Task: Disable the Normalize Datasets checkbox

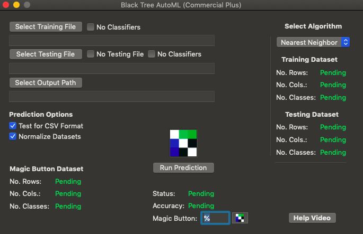Action: coord(13,136)
